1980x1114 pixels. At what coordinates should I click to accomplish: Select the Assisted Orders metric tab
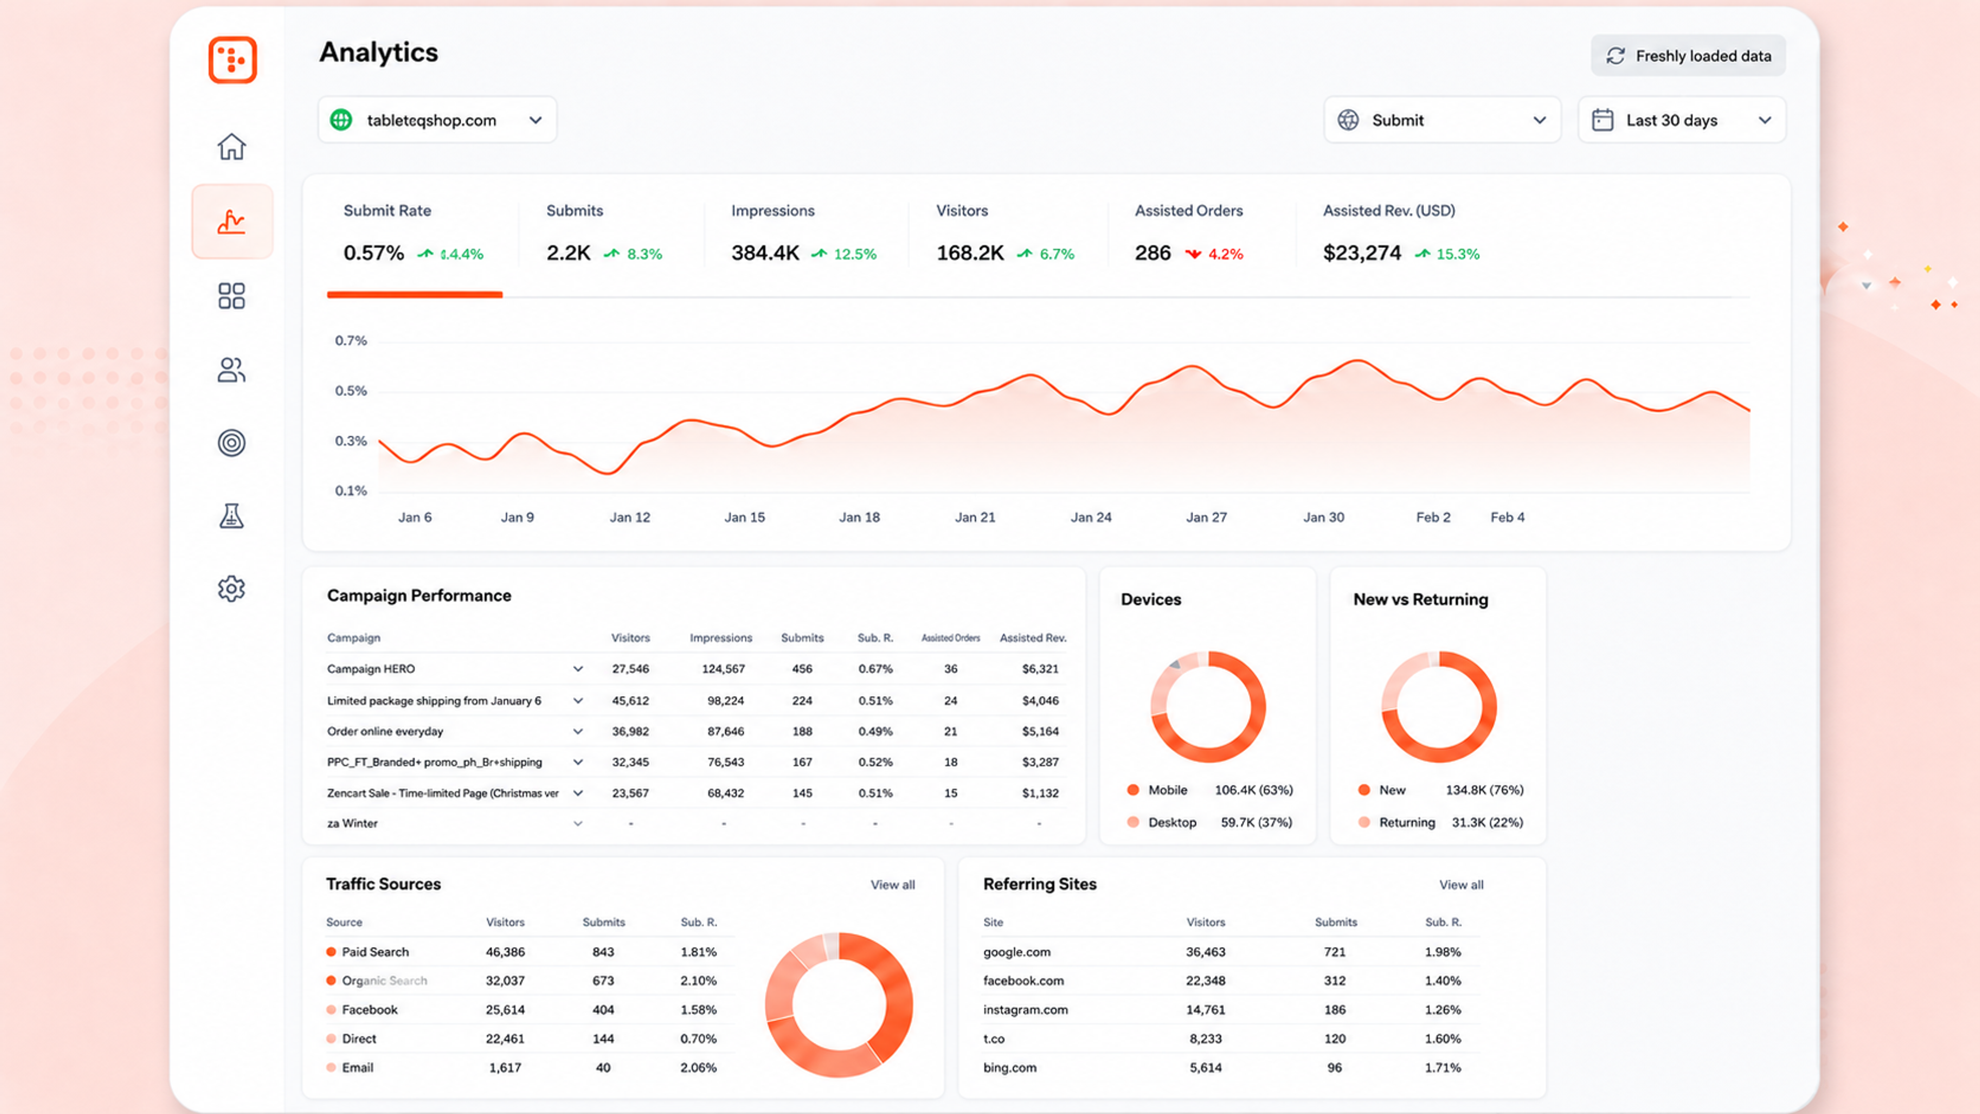(x=1189, y=234)
